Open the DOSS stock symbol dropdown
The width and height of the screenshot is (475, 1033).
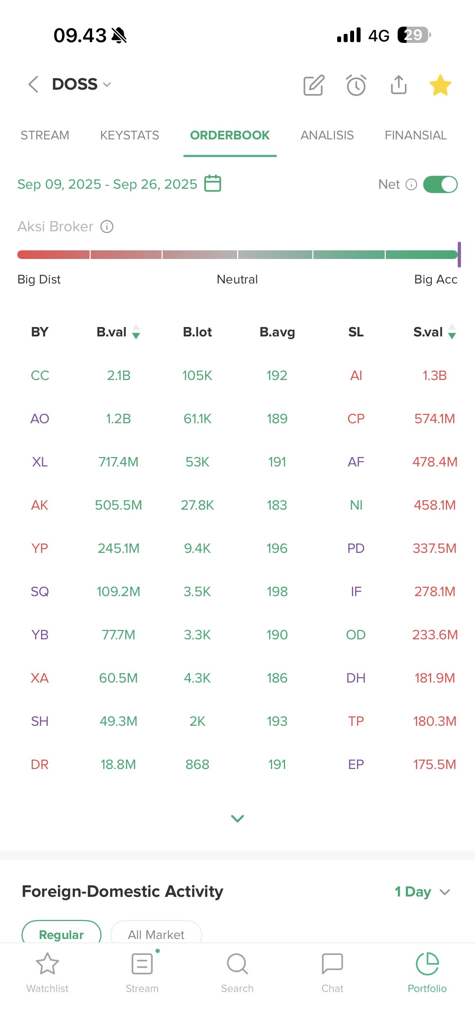tap(81, 85)
